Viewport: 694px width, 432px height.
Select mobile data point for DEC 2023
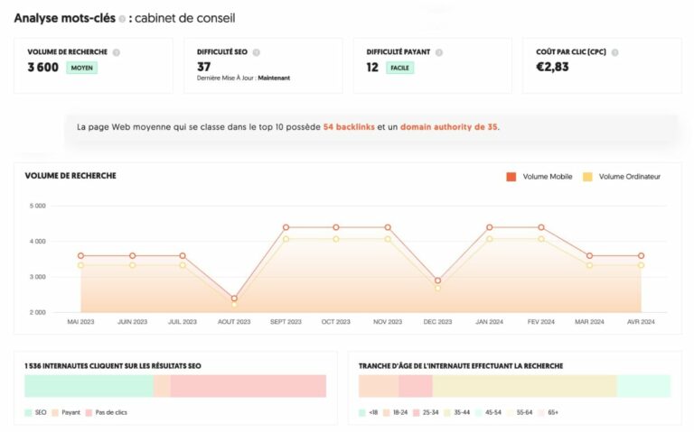point(437,280)
